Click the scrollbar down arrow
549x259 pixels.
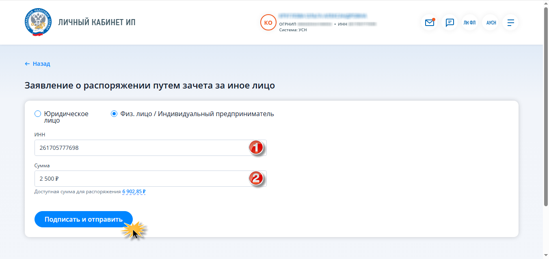tap(546, 255)
